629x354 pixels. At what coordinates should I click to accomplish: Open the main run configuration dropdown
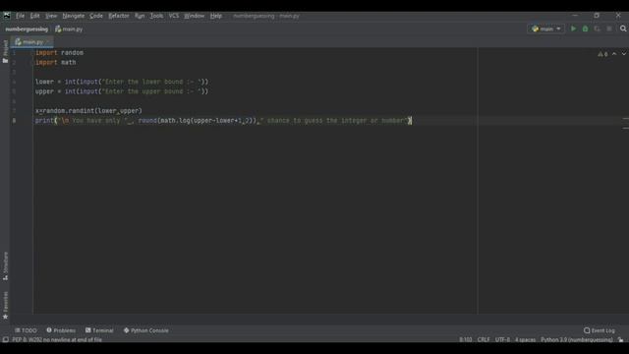546,29
